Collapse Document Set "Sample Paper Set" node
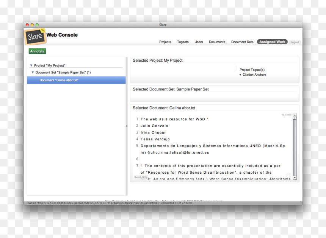The image size is (326, 238). [33, 72]
